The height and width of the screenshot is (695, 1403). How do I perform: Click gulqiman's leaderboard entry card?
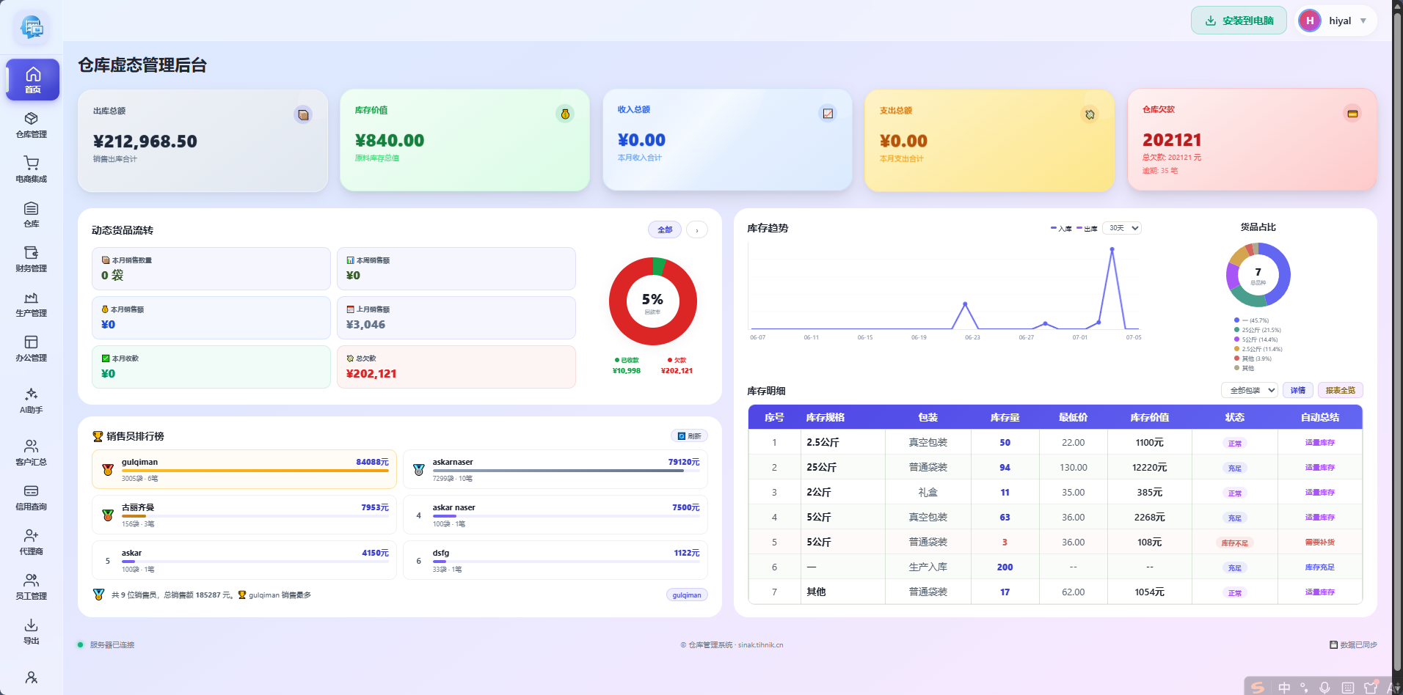tap(244, 469)
